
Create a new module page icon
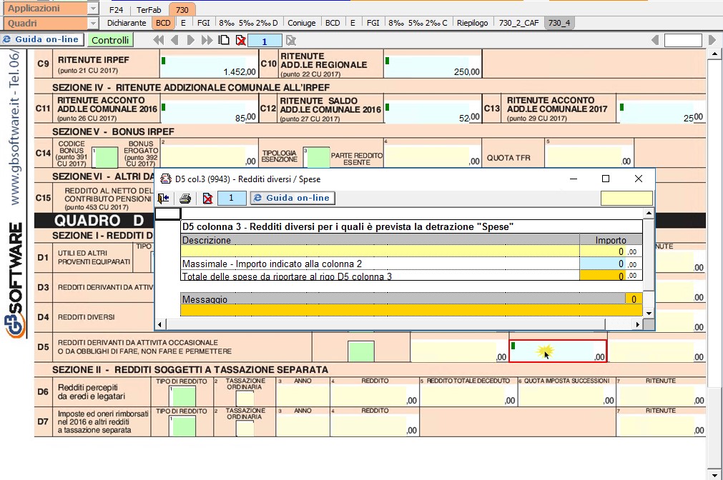(x=224, y=40)
